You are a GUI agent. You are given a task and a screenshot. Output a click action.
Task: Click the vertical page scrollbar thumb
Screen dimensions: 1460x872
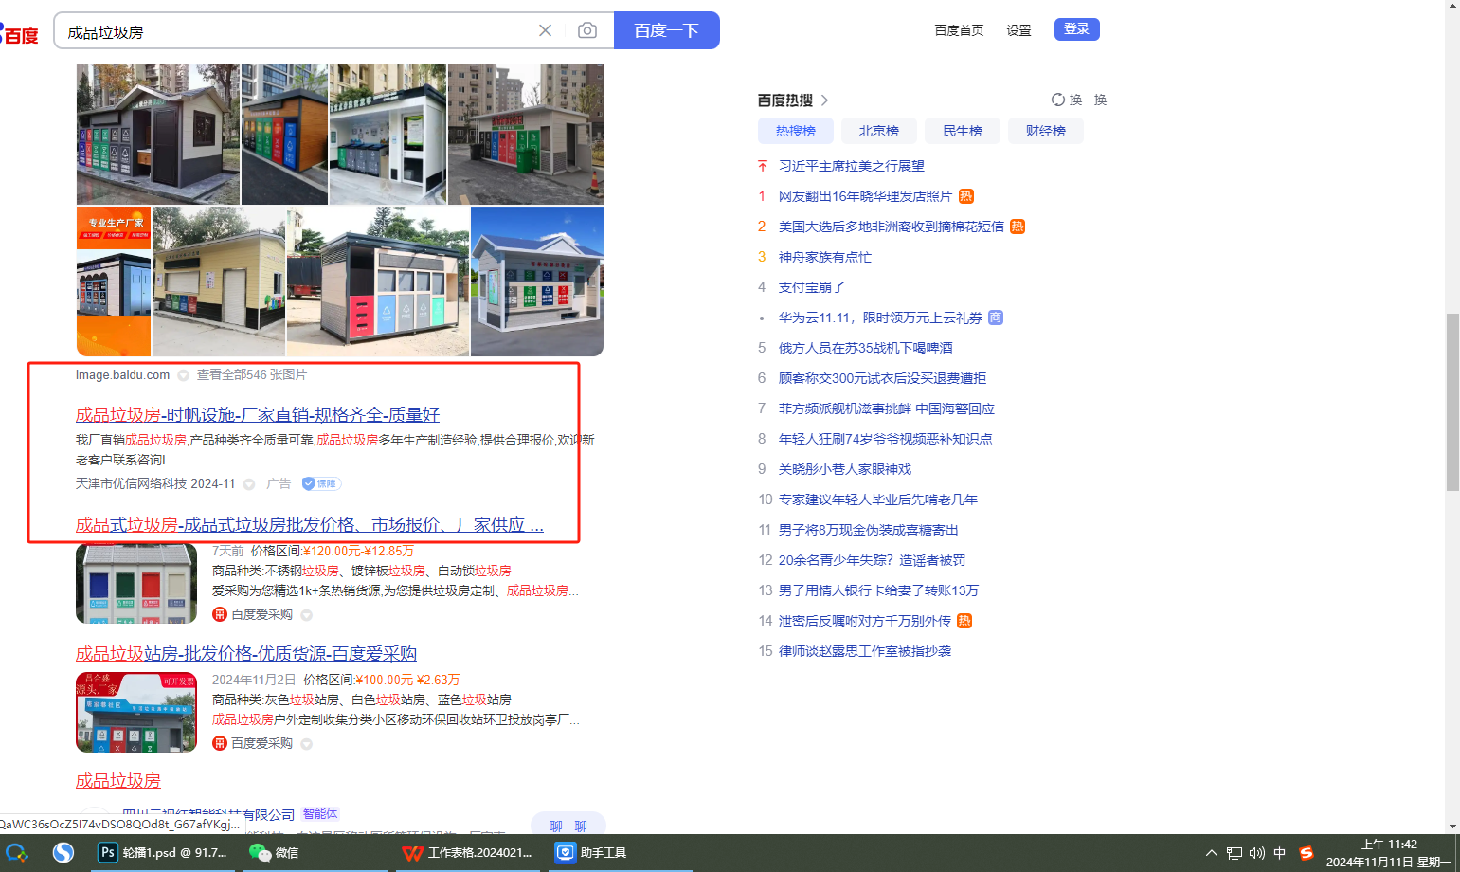click(1452, 402)
